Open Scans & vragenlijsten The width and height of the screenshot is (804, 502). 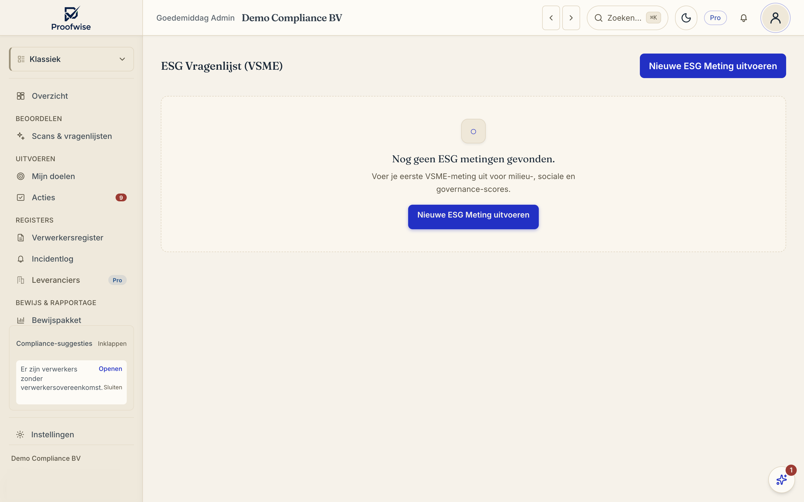[71, 136]
